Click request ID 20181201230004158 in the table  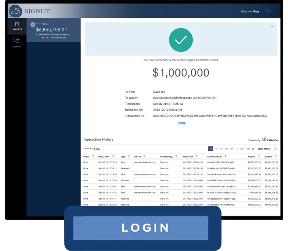click(x=193, y=168)
